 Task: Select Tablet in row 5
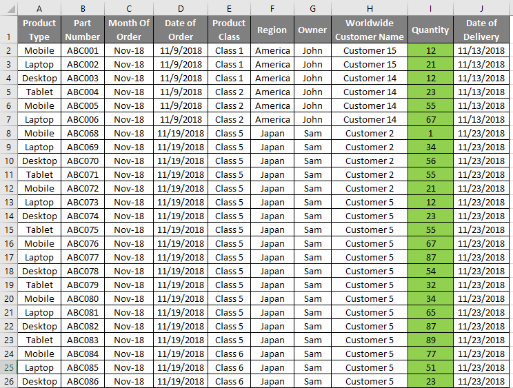coord(39,92)
